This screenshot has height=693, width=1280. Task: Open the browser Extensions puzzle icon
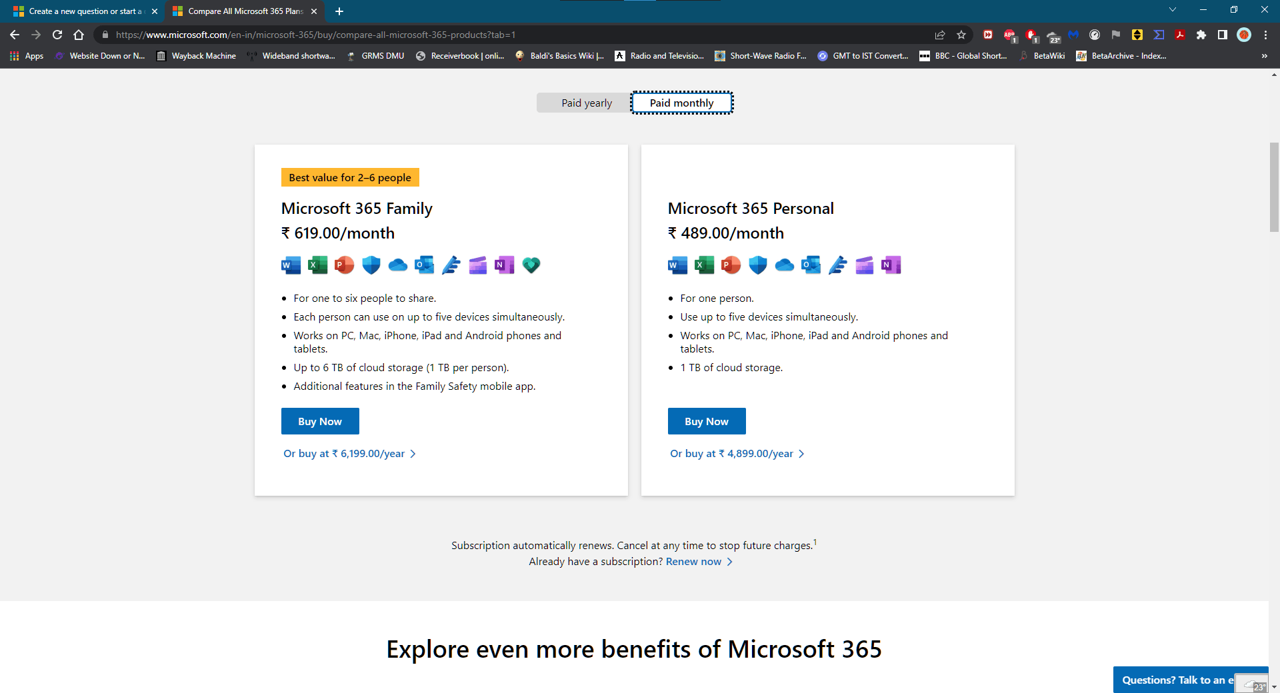[x=1201, y=35]
